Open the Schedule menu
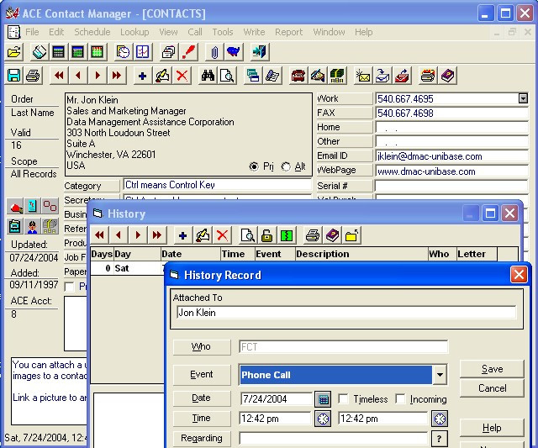The image size is (538, 448). tap(92, 32)
